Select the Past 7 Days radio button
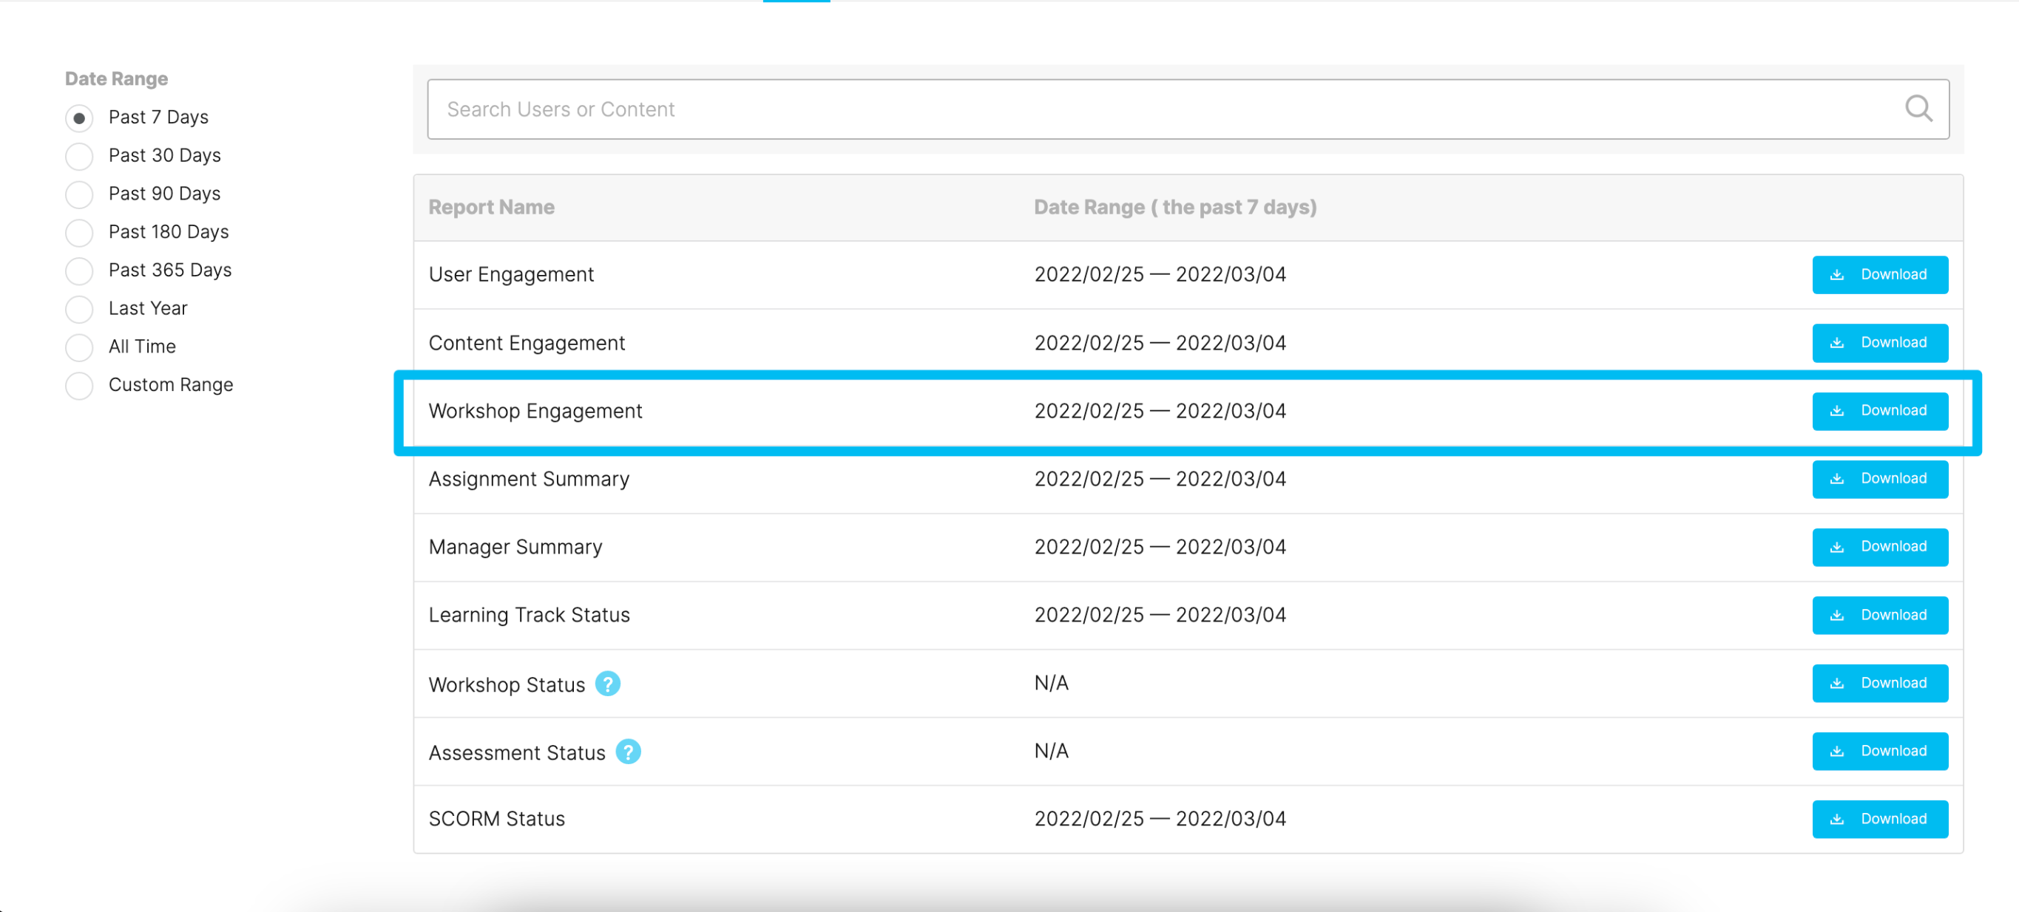2019x912 pixels. [79, 118]
